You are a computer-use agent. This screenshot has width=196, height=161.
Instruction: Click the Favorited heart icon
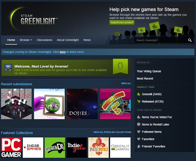[x=139, y=139]
